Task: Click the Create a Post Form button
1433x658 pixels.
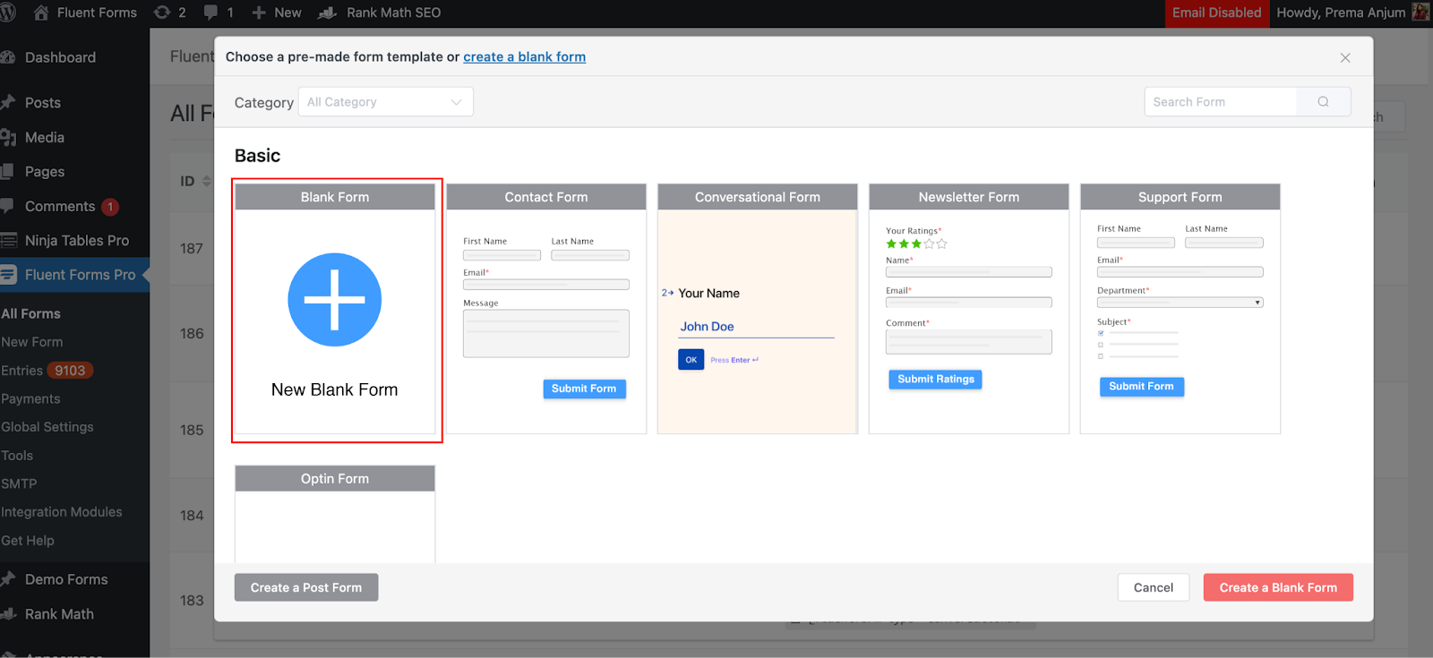Action: click(306, 587)
